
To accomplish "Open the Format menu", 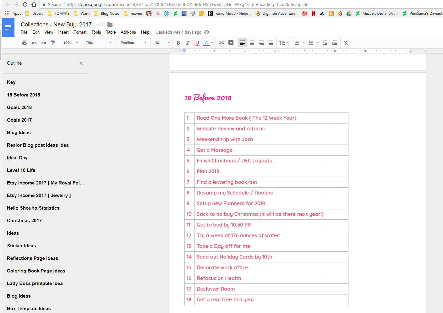I will pos(80,32).
